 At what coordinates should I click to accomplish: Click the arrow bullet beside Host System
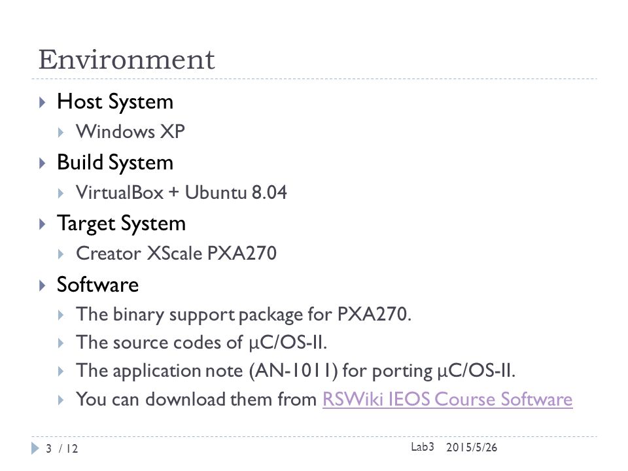click(43, 103)
